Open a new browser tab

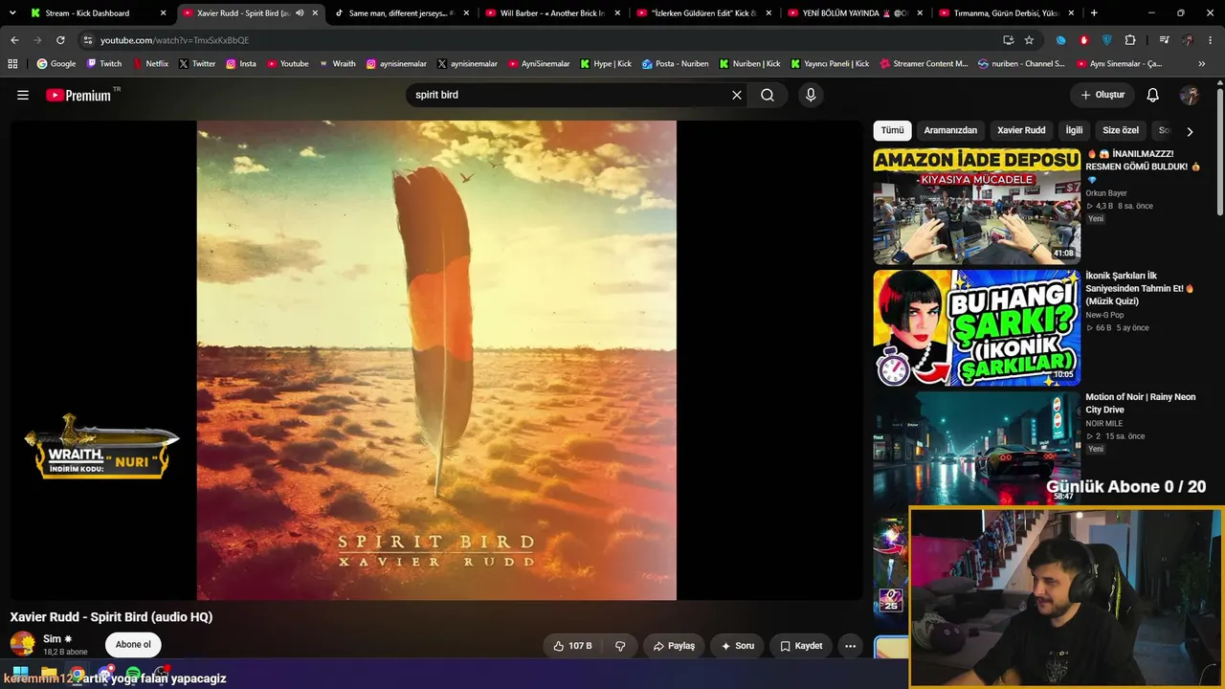(1094, 13)
